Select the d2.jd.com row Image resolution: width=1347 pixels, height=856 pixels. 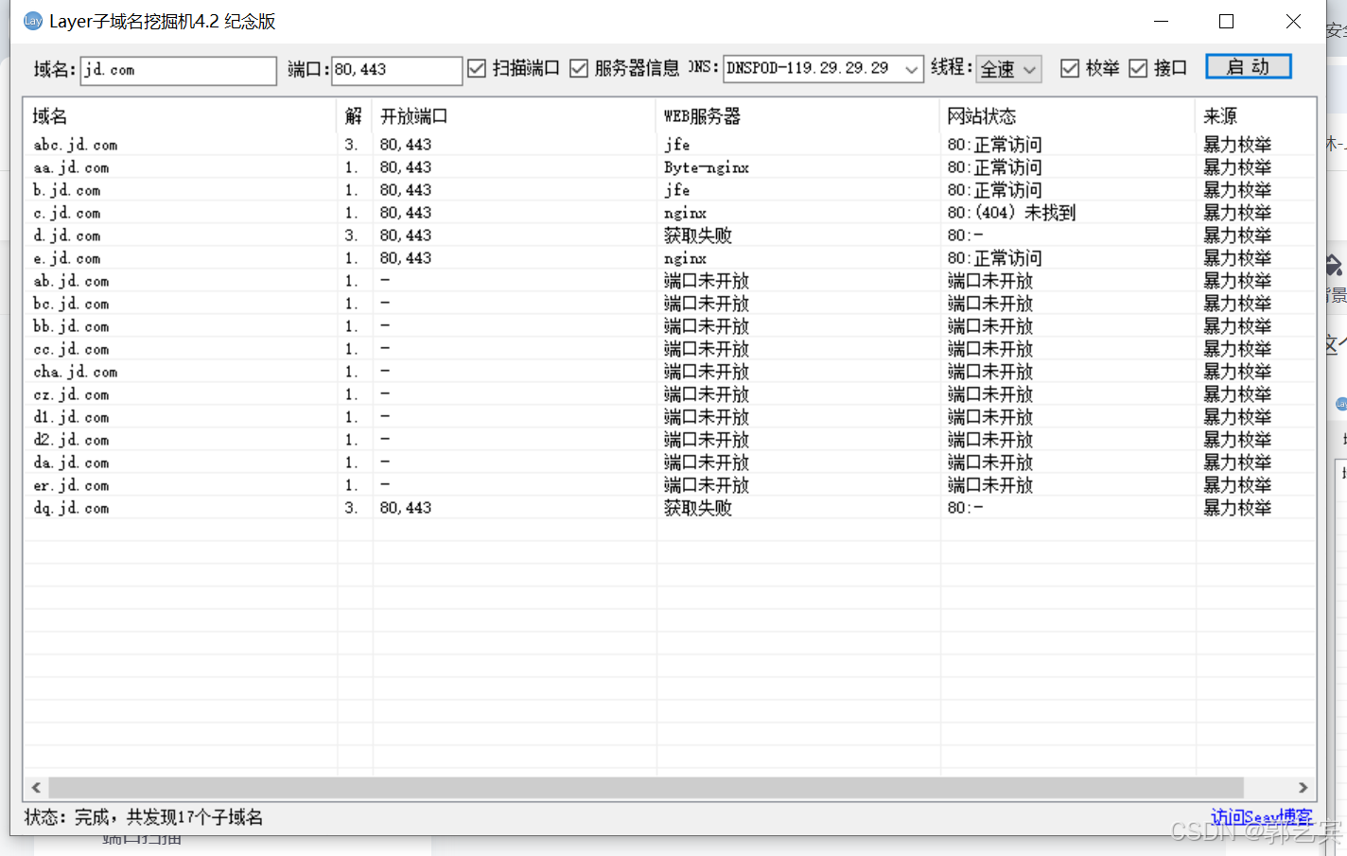pos(670,440)
